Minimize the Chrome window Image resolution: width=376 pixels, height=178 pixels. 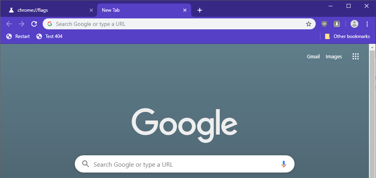point(331,6)
